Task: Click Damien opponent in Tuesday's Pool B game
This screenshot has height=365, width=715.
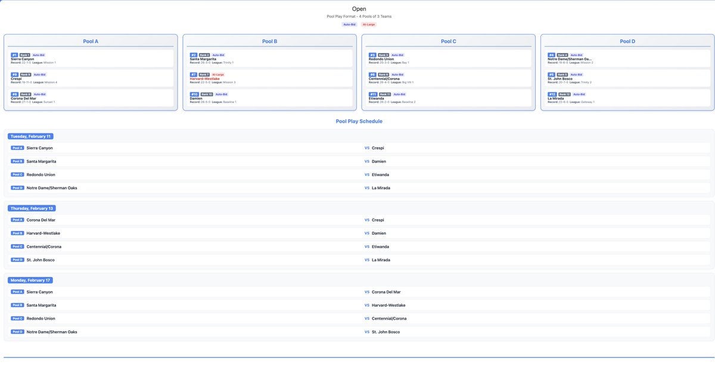Action: click(379, 161)
